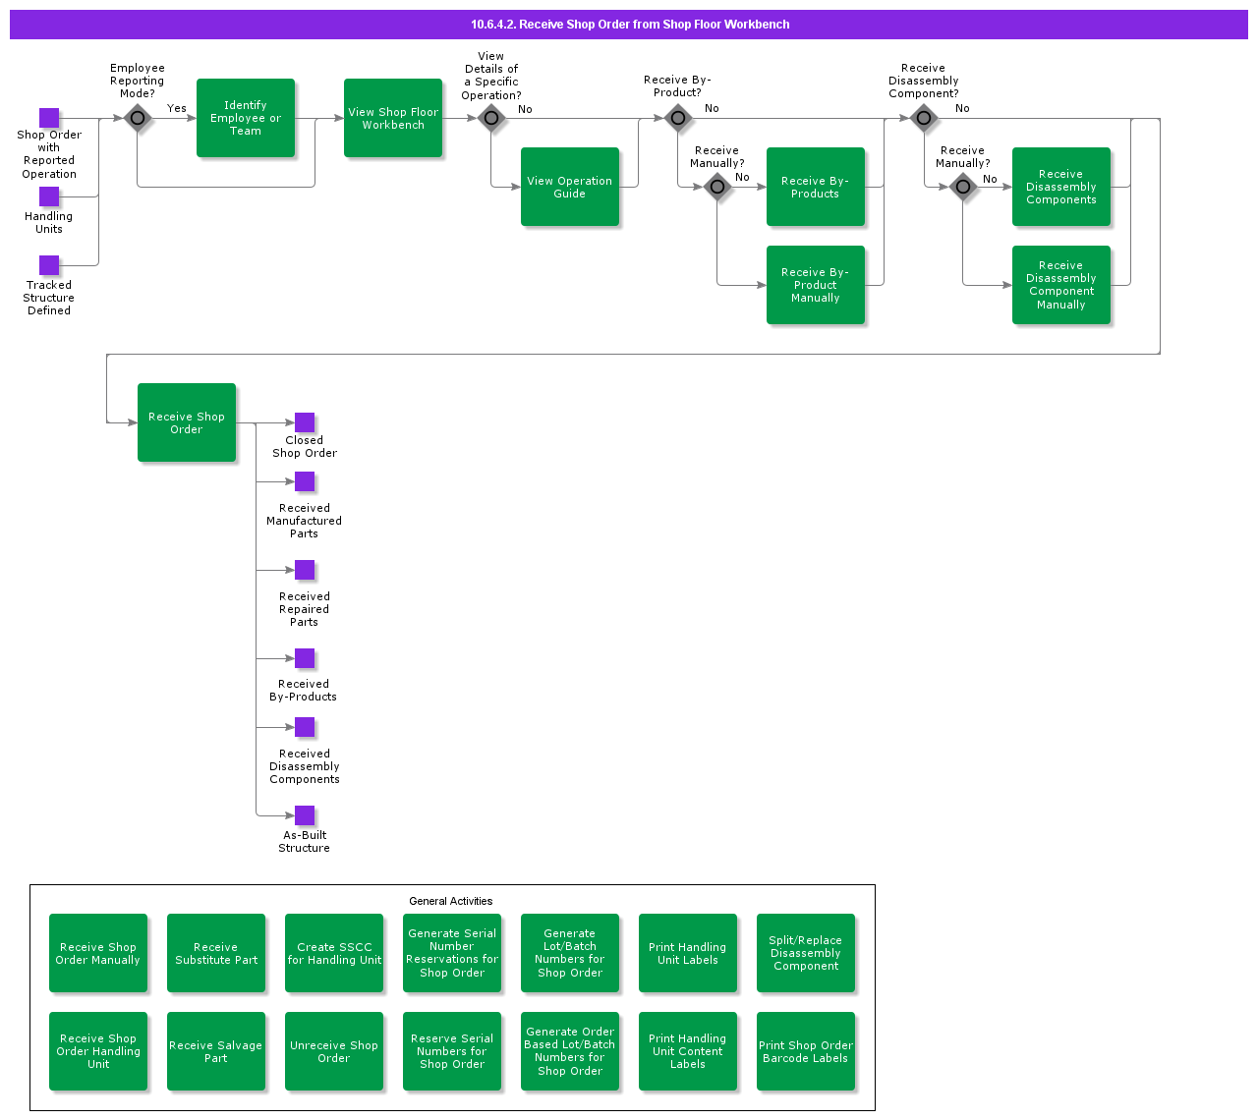The image size is (1258, 1120).
Task: Open the Receive Shop Order activity box
Action: click(187, 422)
